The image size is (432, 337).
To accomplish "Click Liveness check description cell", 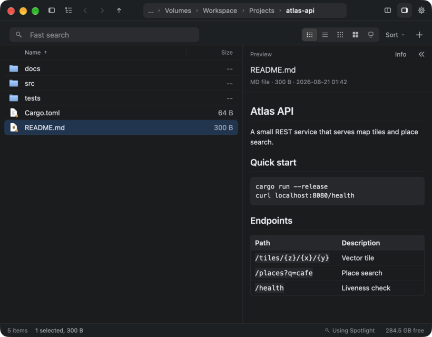I will (366, 288).
